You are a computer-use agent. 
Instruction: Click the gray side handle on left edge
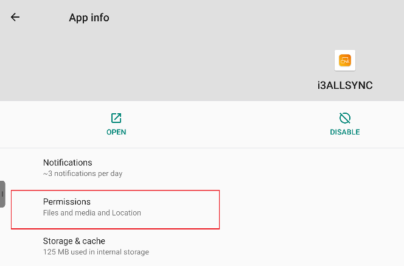coord(3,194)
